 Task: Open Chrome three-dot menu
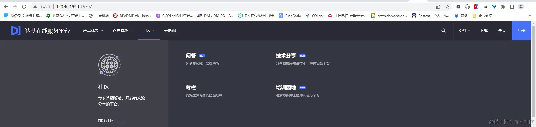(530, 7)
